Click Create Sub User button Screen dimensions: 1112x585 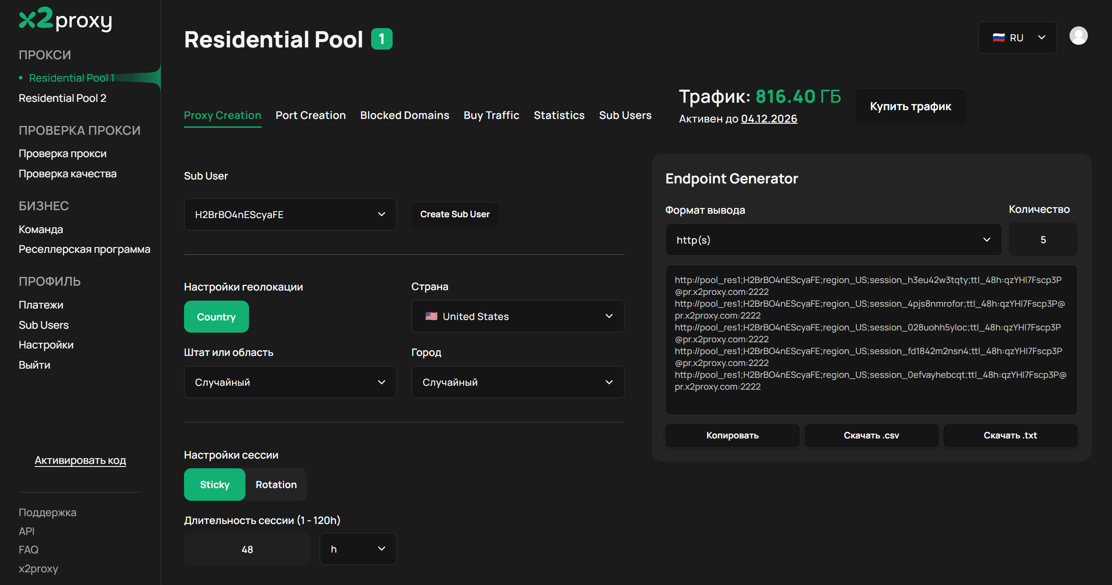[455, 214]
